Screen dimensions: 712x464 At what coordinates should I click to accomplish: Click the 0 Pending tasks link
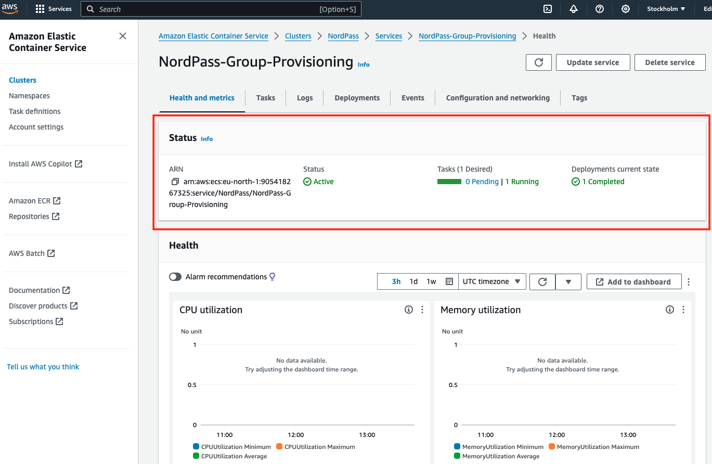point(482,182)
